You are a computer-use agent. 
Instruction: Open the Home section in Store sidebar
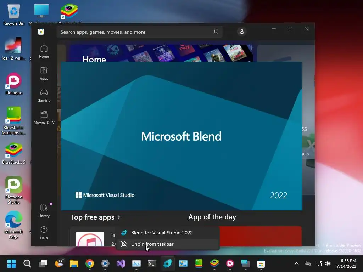click(x=44, y=51)
